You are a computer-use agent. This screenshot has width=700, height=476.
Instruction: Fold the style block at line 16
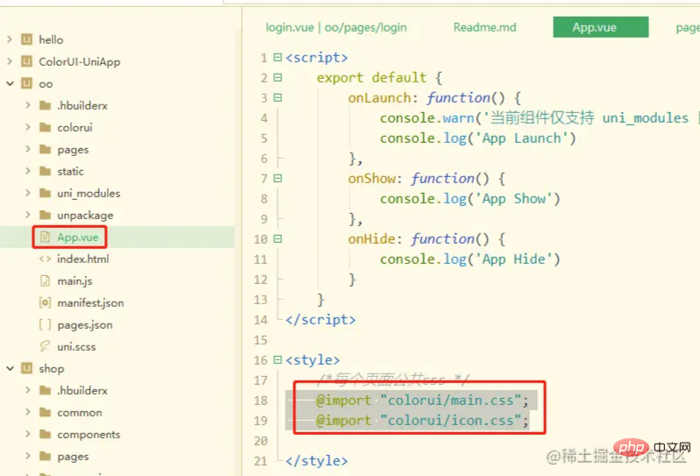coord(278,359)
